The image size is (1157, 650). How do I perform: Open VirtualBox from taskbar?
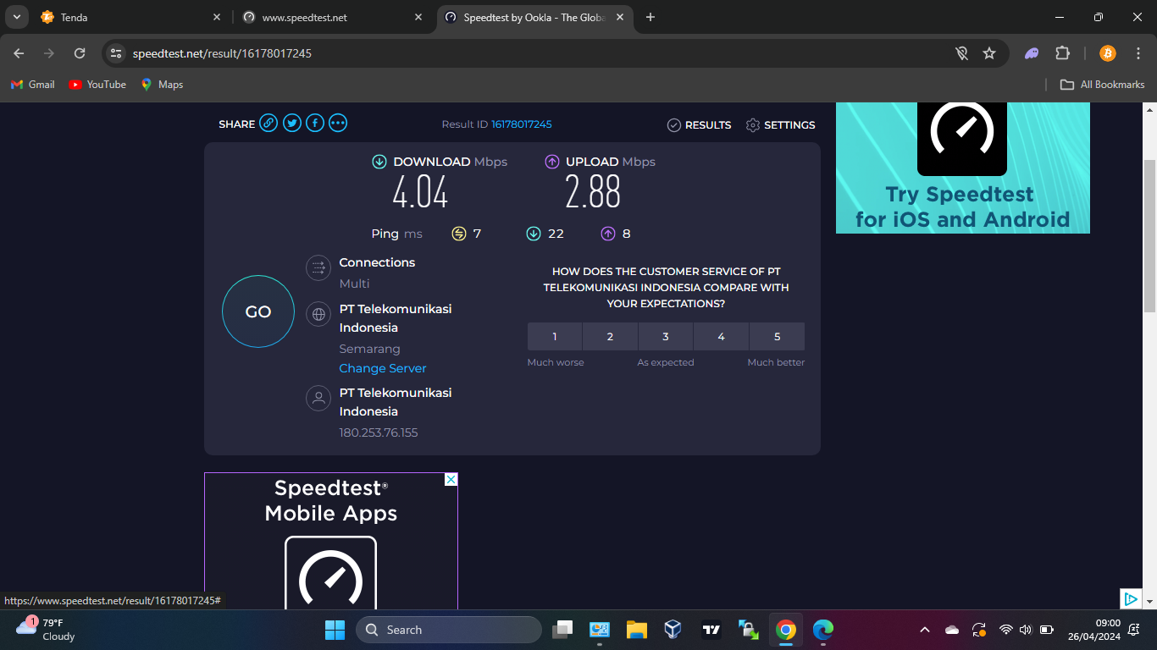point(673,630)
